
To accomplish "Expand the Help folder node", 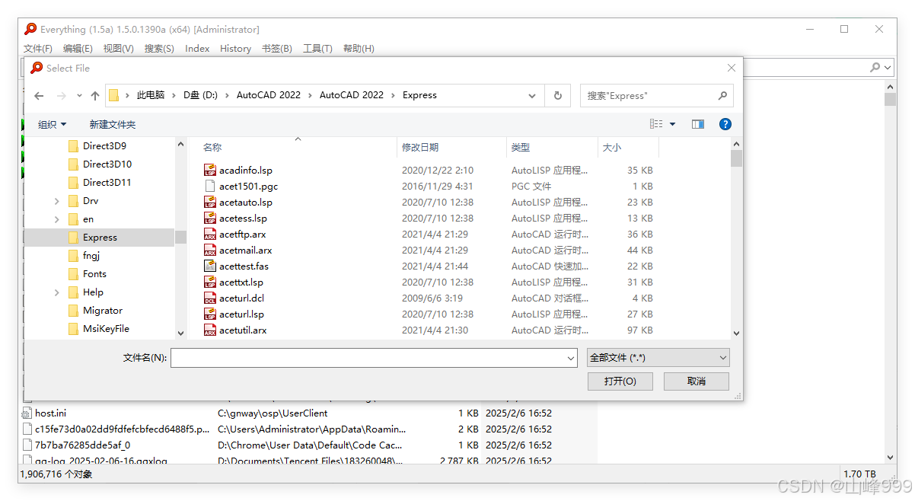I will [57, 292].
